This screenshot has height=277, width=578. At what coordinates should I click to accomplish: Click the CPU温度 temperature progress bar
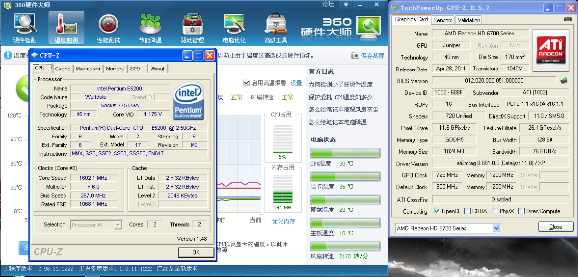(345, 153)
